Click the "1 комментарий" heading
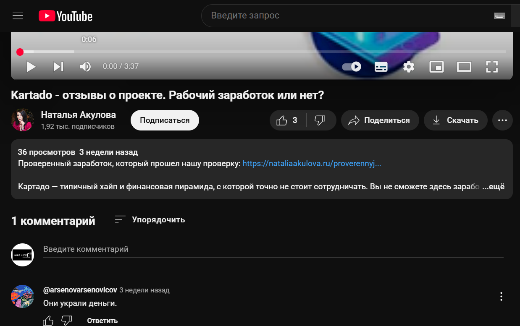The image size is (520, 326). tap(53, 221)
